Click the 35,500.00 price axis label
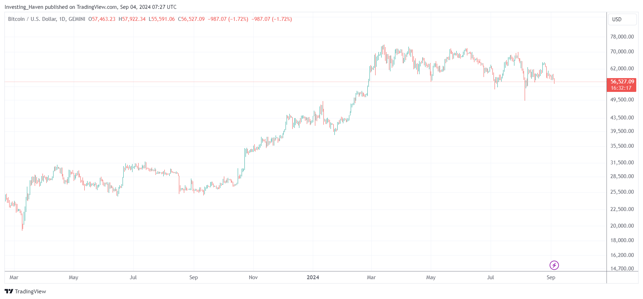The height and width of the screenshot is (299, 643). (x=622, y=146)
